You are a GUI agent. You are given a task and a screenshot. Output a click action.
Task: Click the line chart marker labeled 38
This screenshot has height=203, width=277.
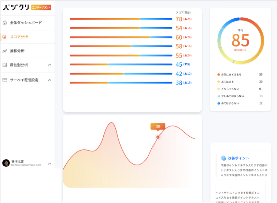[158, 137]
